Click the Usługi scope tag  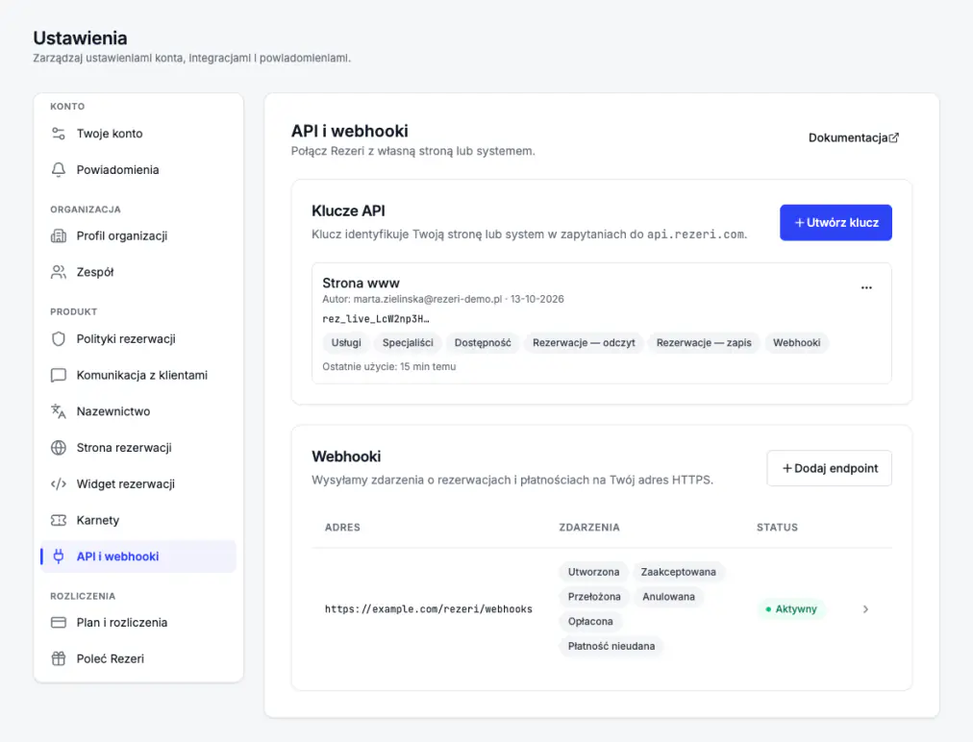coord(346,342)
